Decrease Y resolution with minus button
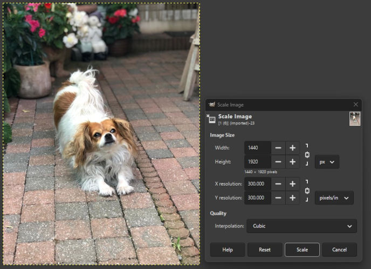 click(x=278, y=198)
